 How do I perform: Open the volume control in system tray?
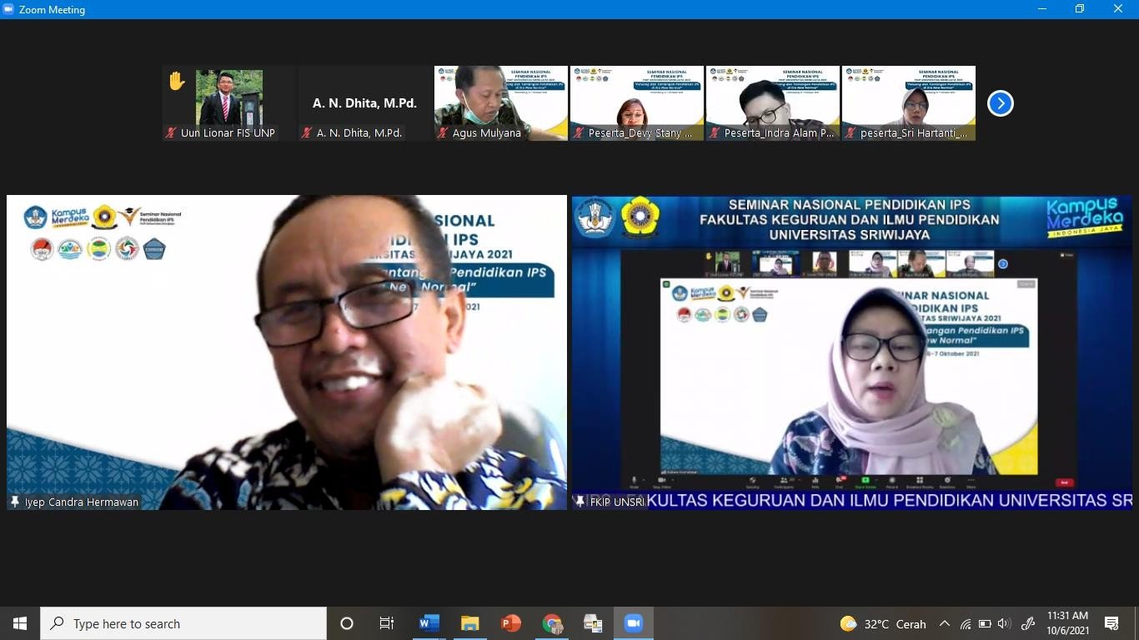(1003, 623)
